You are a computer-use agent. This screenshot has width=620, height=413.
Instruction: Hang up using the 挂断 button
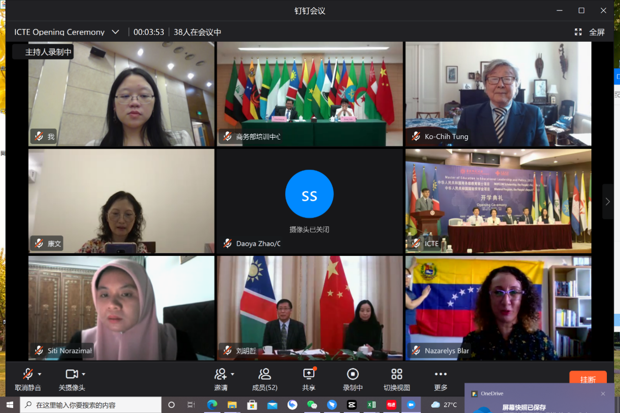click(588, 379)
